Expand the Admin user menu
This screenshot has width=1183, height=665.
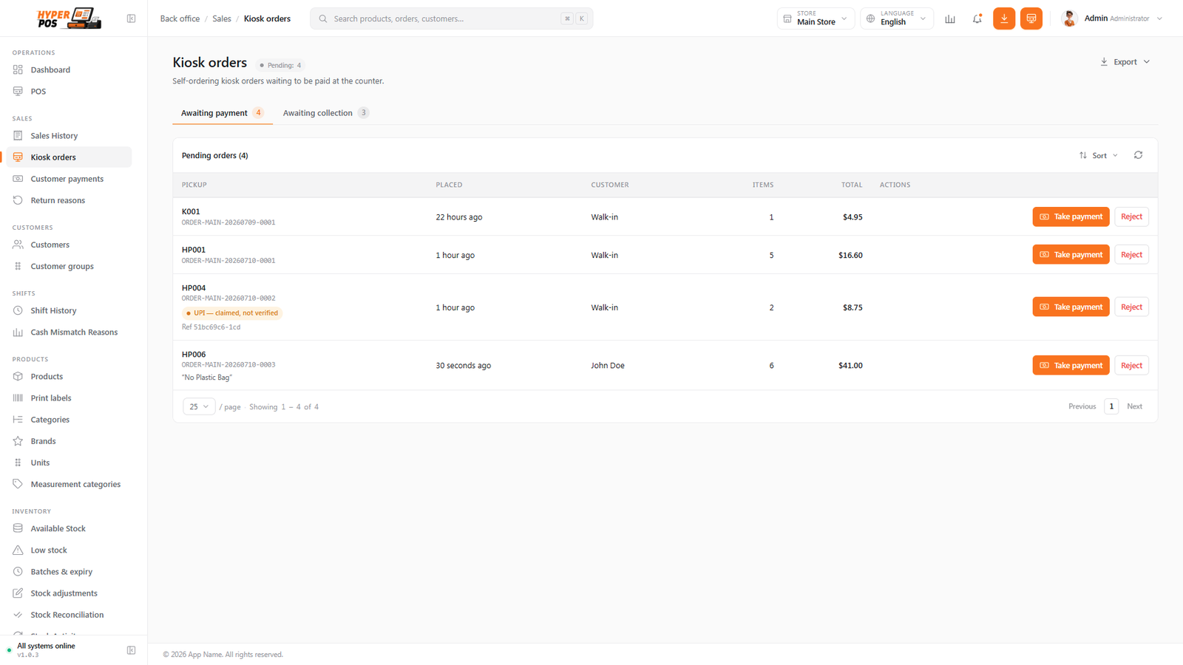tap(1112, 18)
